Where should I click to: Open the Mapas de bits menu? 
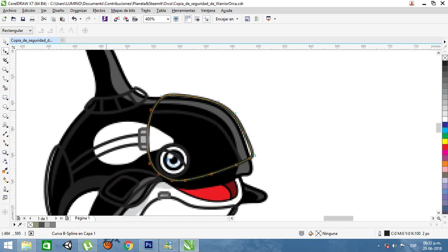[x=124, y=10]
